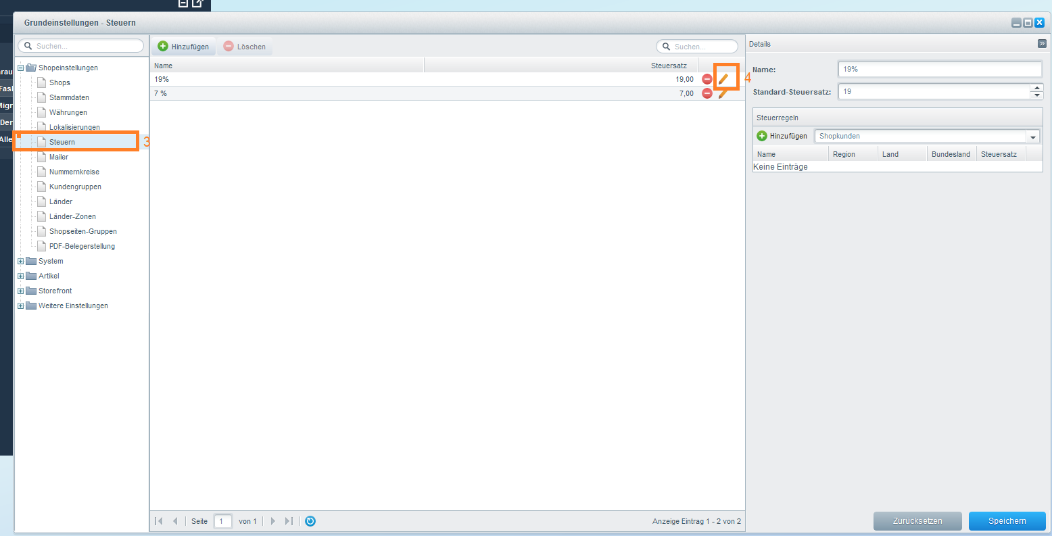Click the Zurücksetzen button
The width and height of the screenshot is (1052, 536).
click(x=917, y=521)
